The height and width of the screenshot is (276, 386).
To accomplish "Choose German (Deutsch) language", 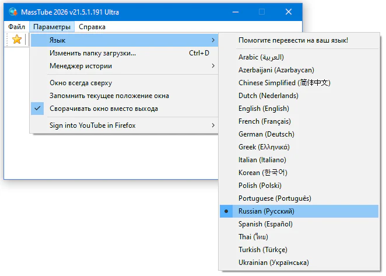I will (x=266, y=134).
